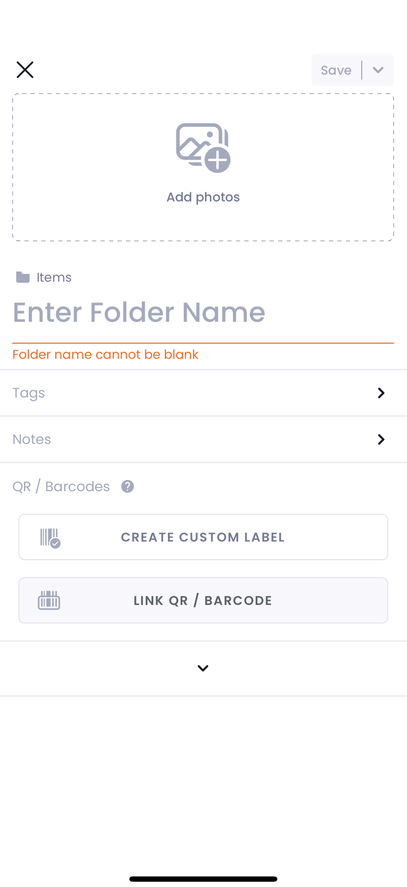407x887 pixels.
Task: Click the Save button
Action: point(336,70)
